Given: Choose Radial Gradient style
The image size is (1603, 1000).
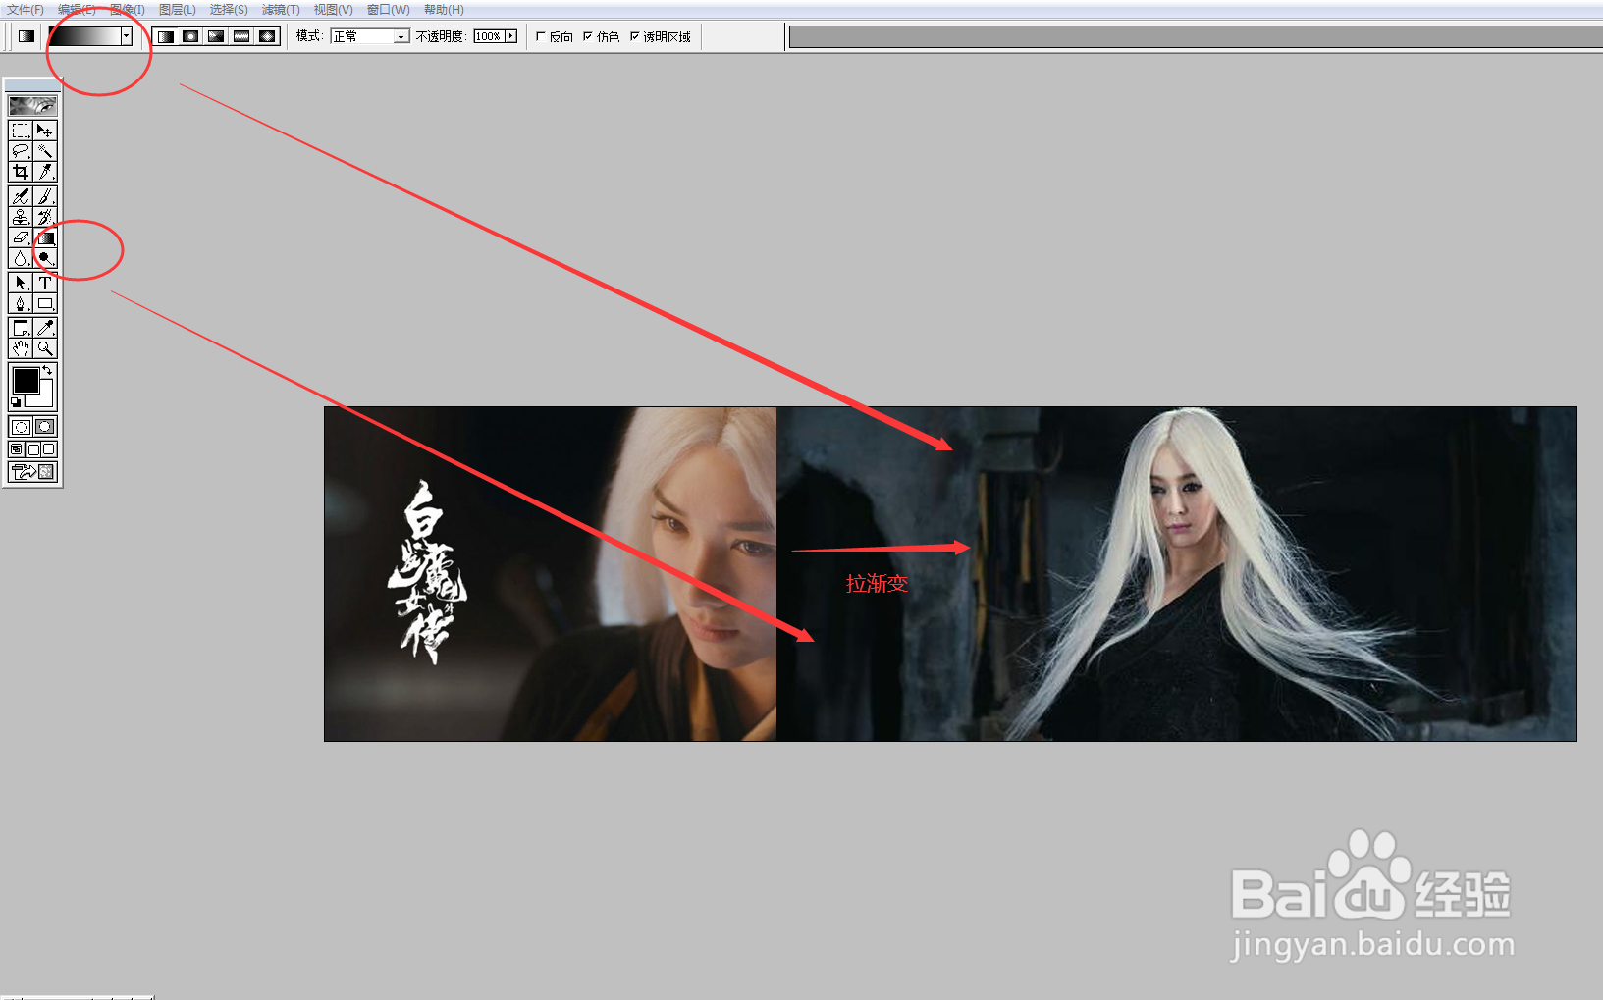Looking at the screenshot, I should pyautogui.click(x=191, y=36).
